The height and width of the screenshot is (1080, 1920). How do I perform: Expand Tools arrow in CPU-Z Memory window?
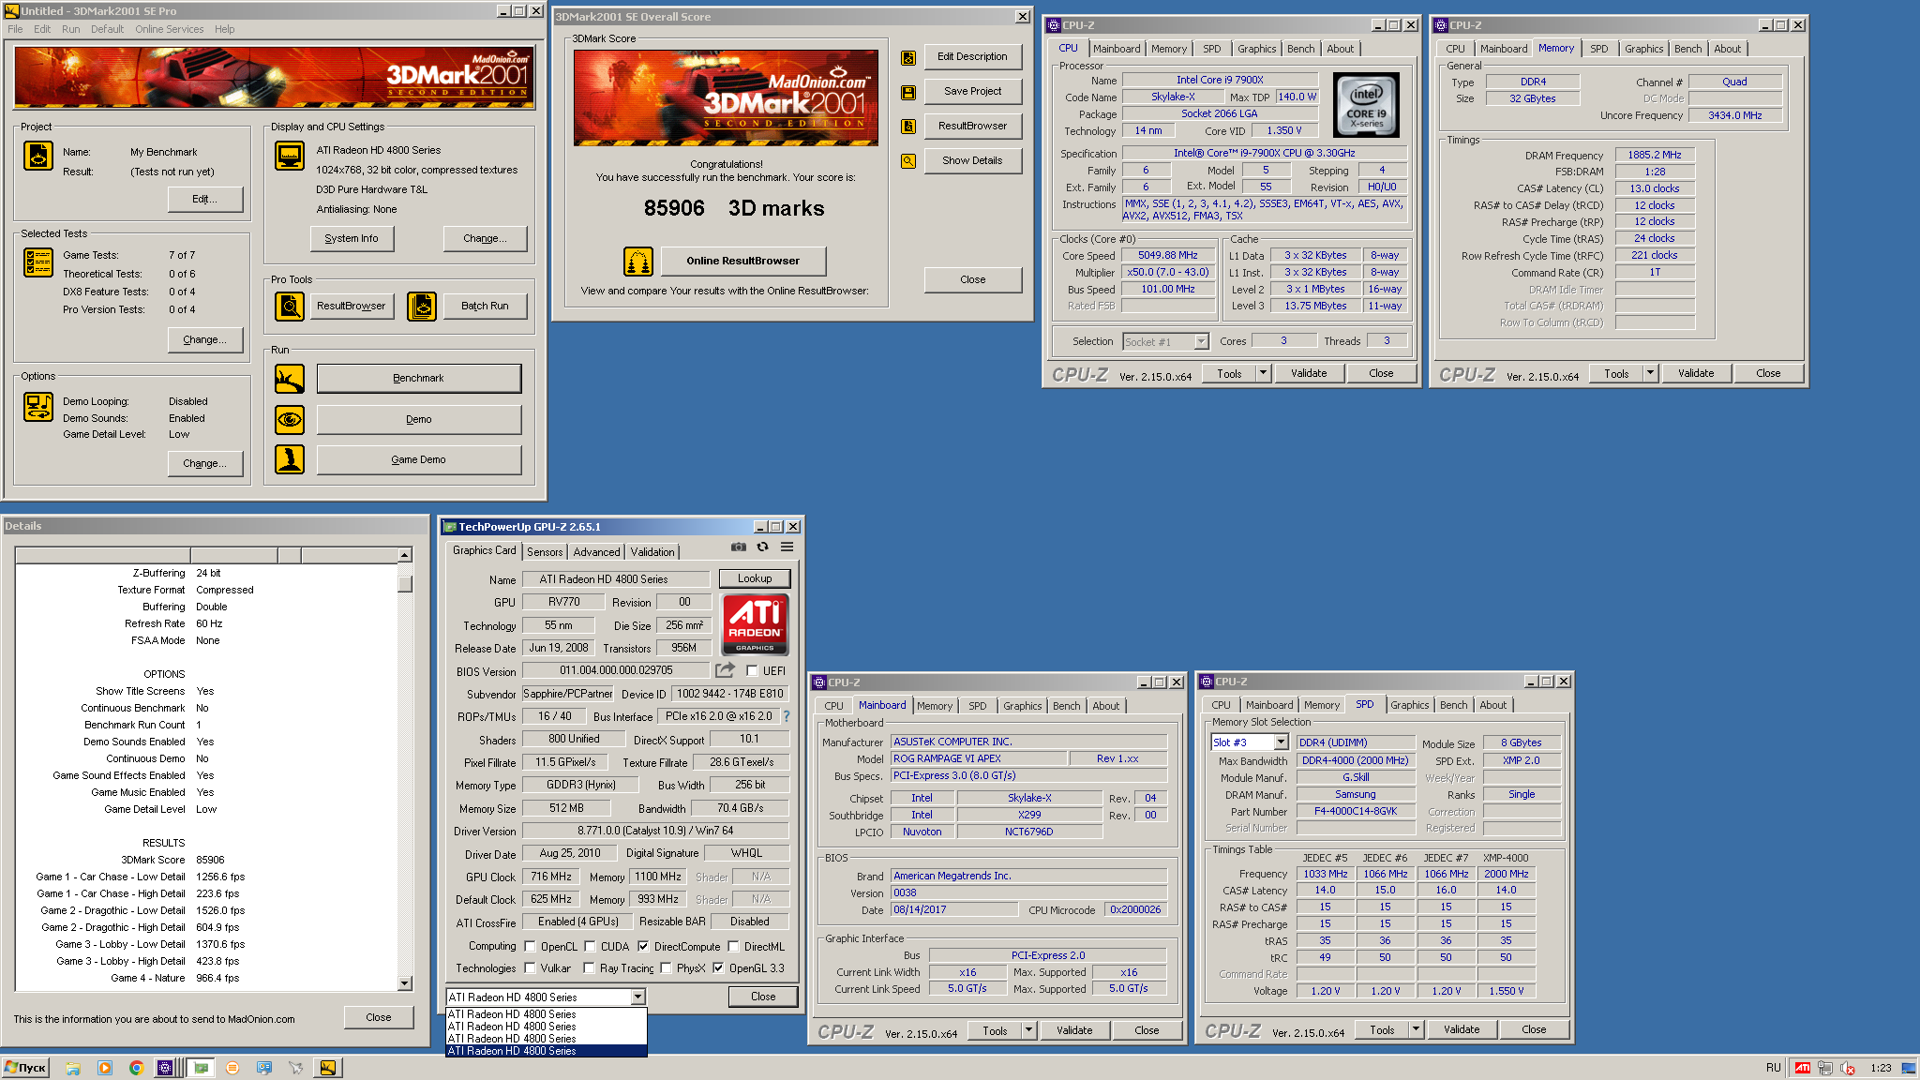(x=1650, y=373)
